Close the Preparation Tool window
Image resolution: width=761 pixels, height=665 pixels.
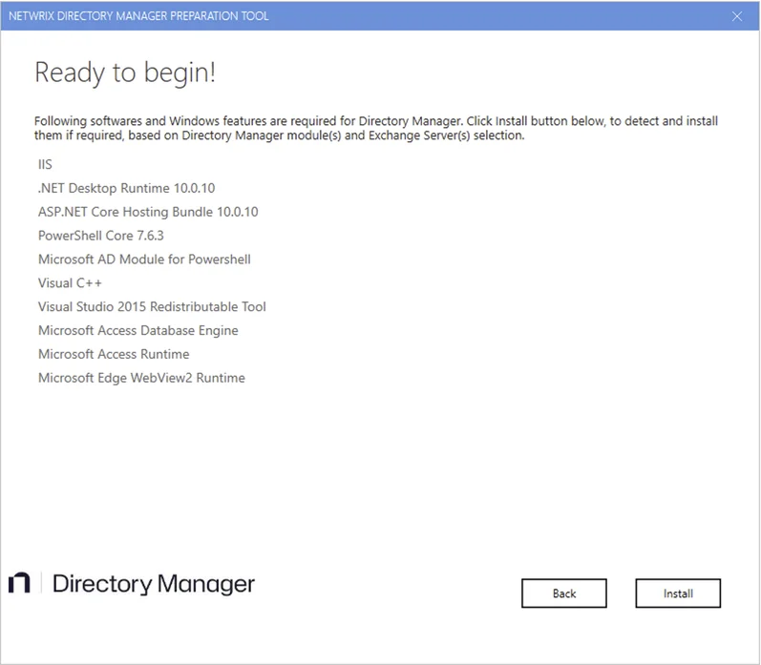pos(737,16)
